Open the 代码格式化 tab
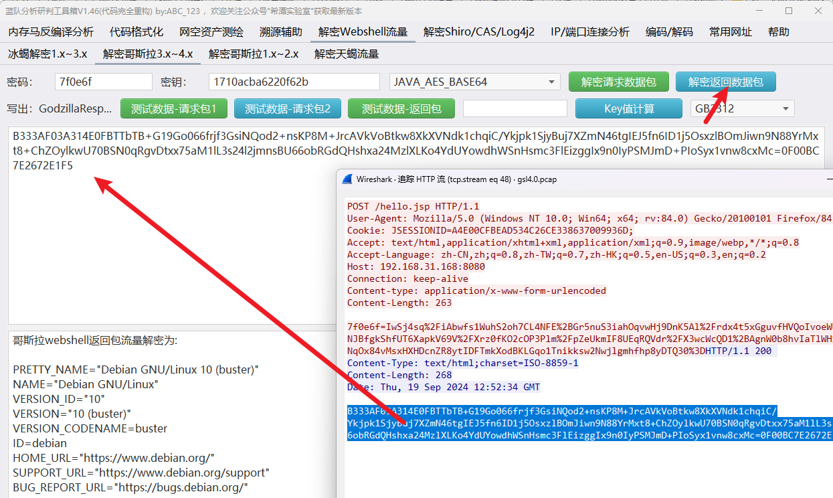The image size is (833, 498). (136, 31)
